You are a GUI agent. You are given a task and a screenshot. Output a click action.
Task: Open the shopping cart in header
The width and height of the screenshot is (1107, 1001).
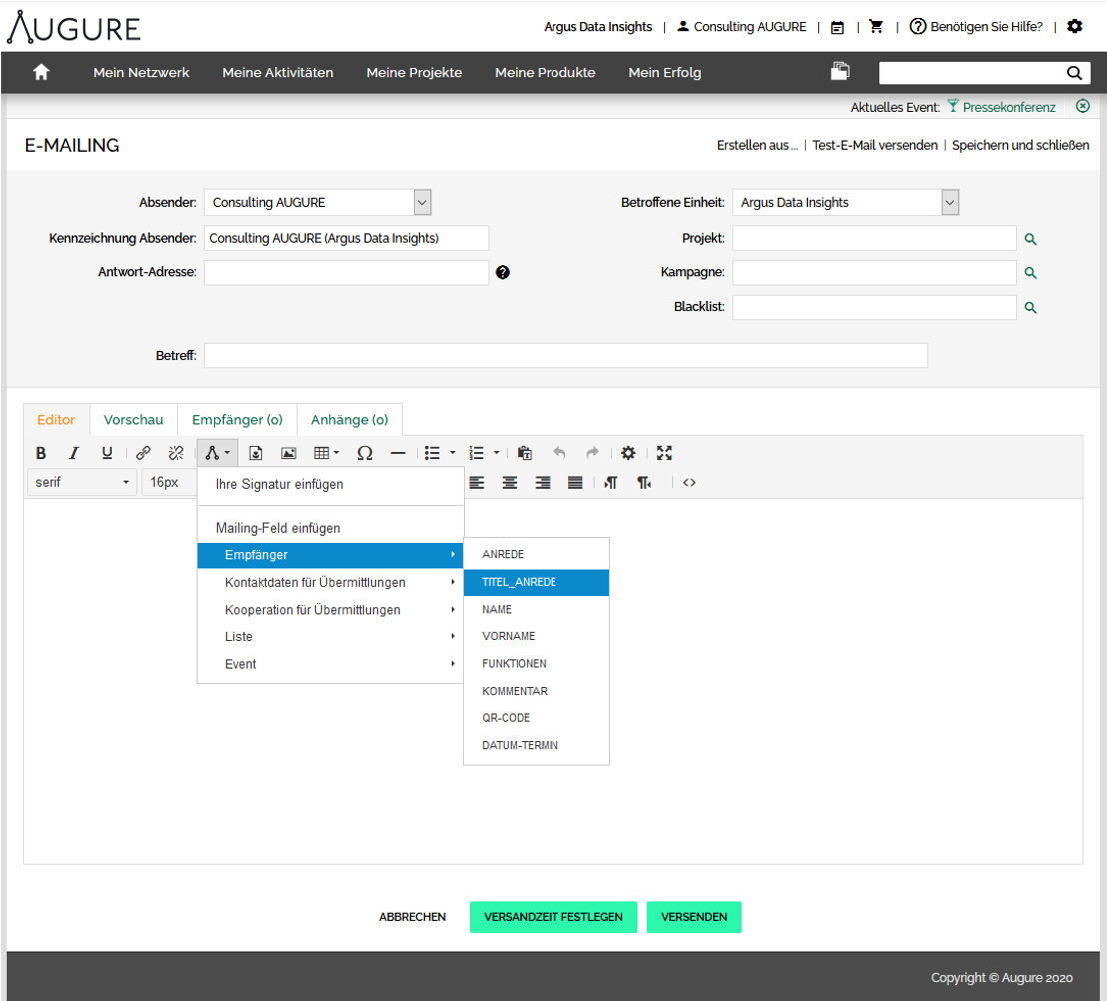876,27
